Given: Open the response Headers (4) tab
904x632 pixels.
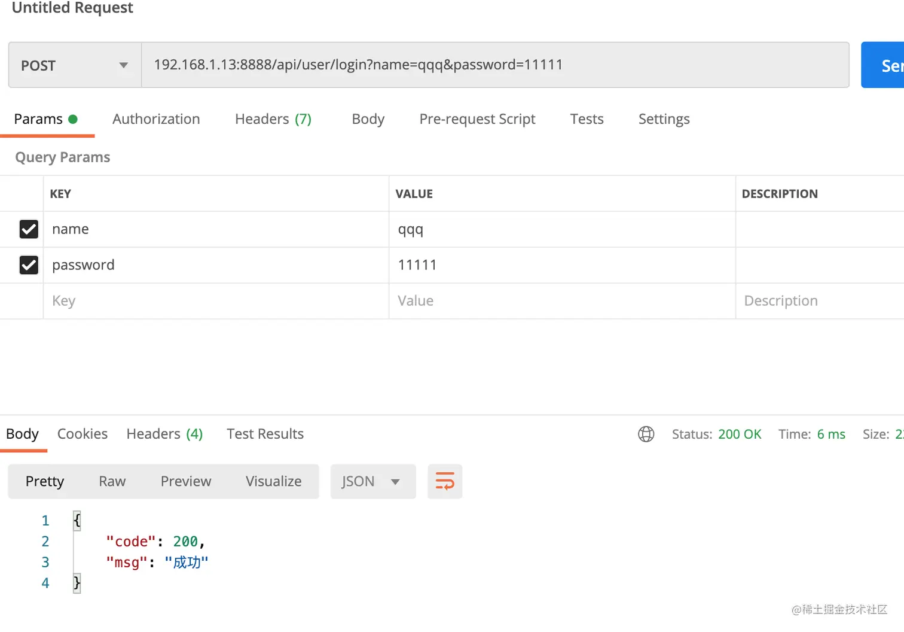Looking at the screenshot, I should click(x=164, y=434).
